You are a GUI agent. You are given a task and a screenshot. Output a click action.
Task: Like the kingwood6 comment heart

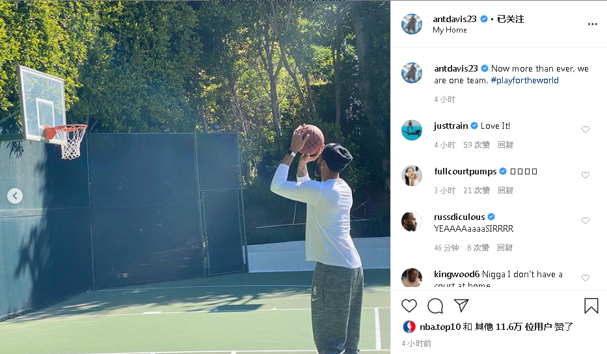pos(586,278)
